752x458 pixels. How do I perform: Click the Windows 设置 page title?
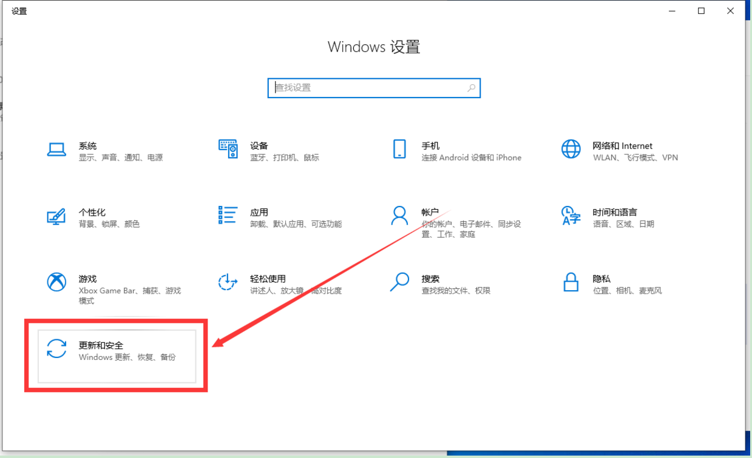(x=374, y=47)
